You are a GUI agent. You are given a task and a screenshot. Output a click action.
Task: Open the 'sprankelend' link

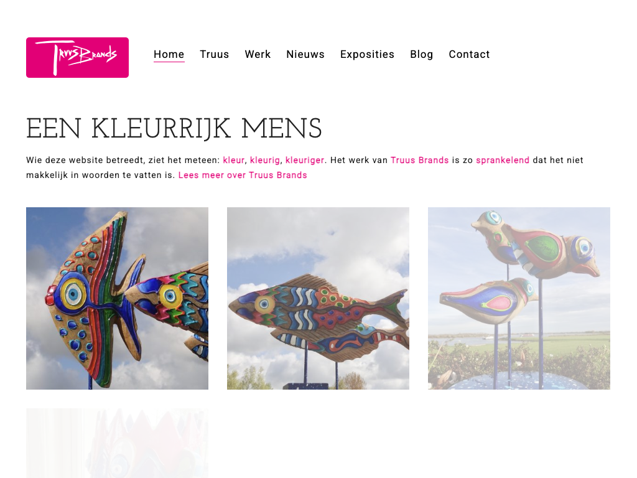tap(503, 160)
